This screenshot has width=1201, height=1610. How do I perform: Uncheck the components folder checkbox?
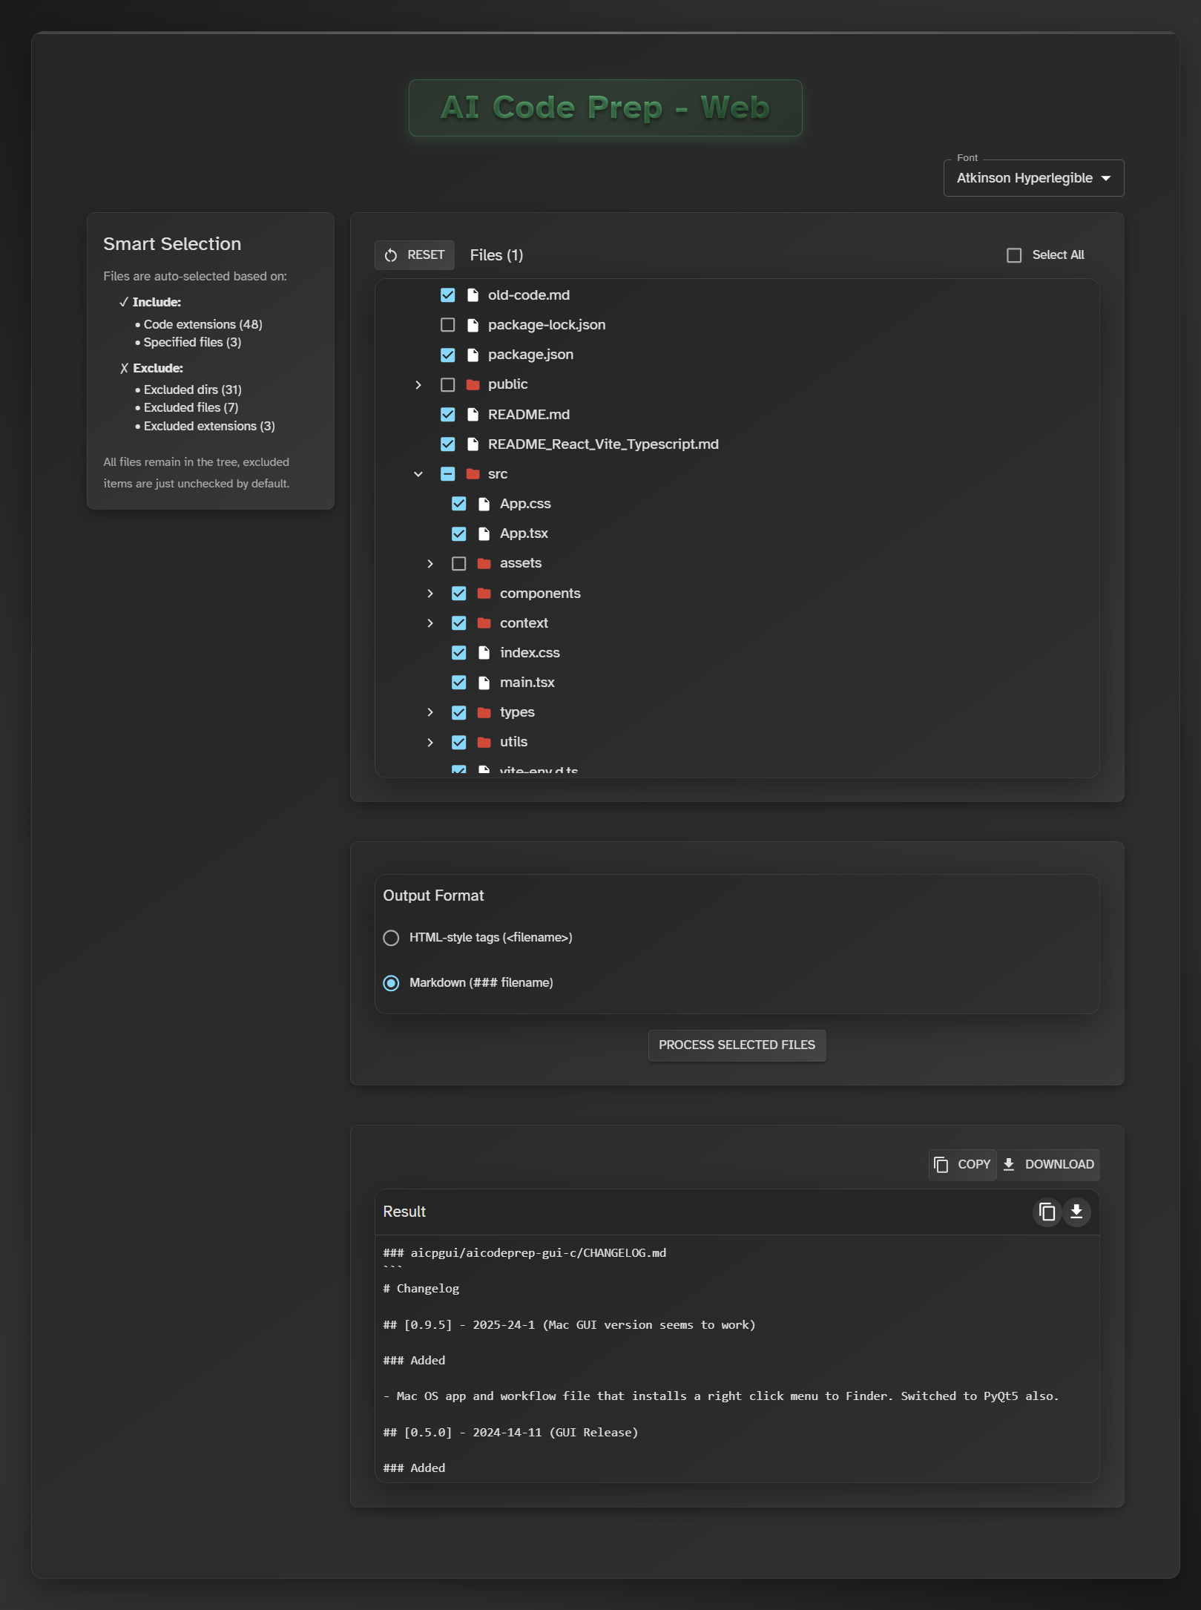(459, 593)
